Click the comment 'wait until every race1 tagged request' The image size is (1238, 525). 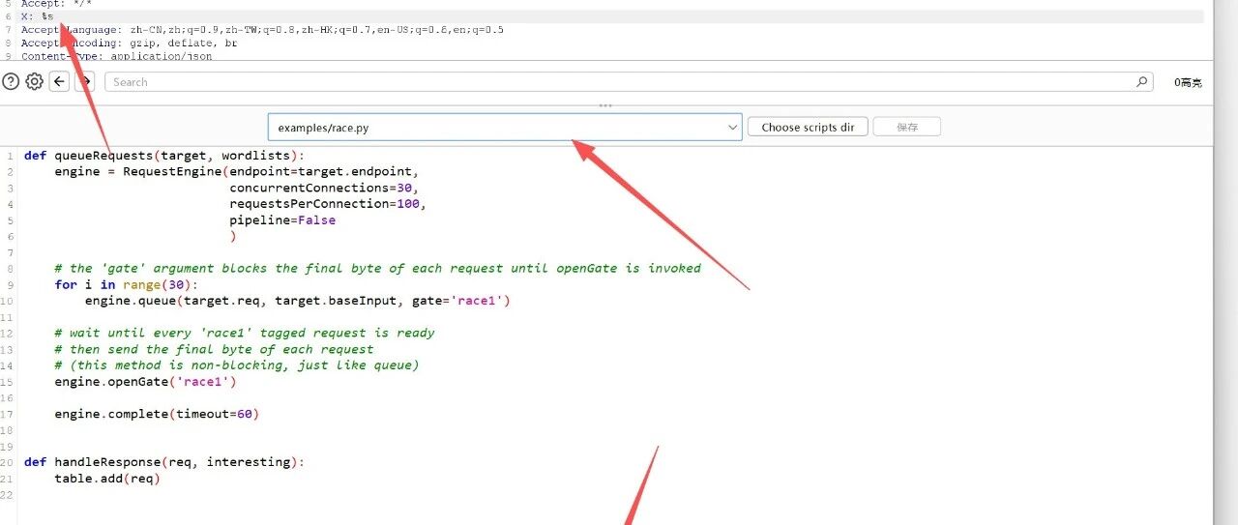245,334
